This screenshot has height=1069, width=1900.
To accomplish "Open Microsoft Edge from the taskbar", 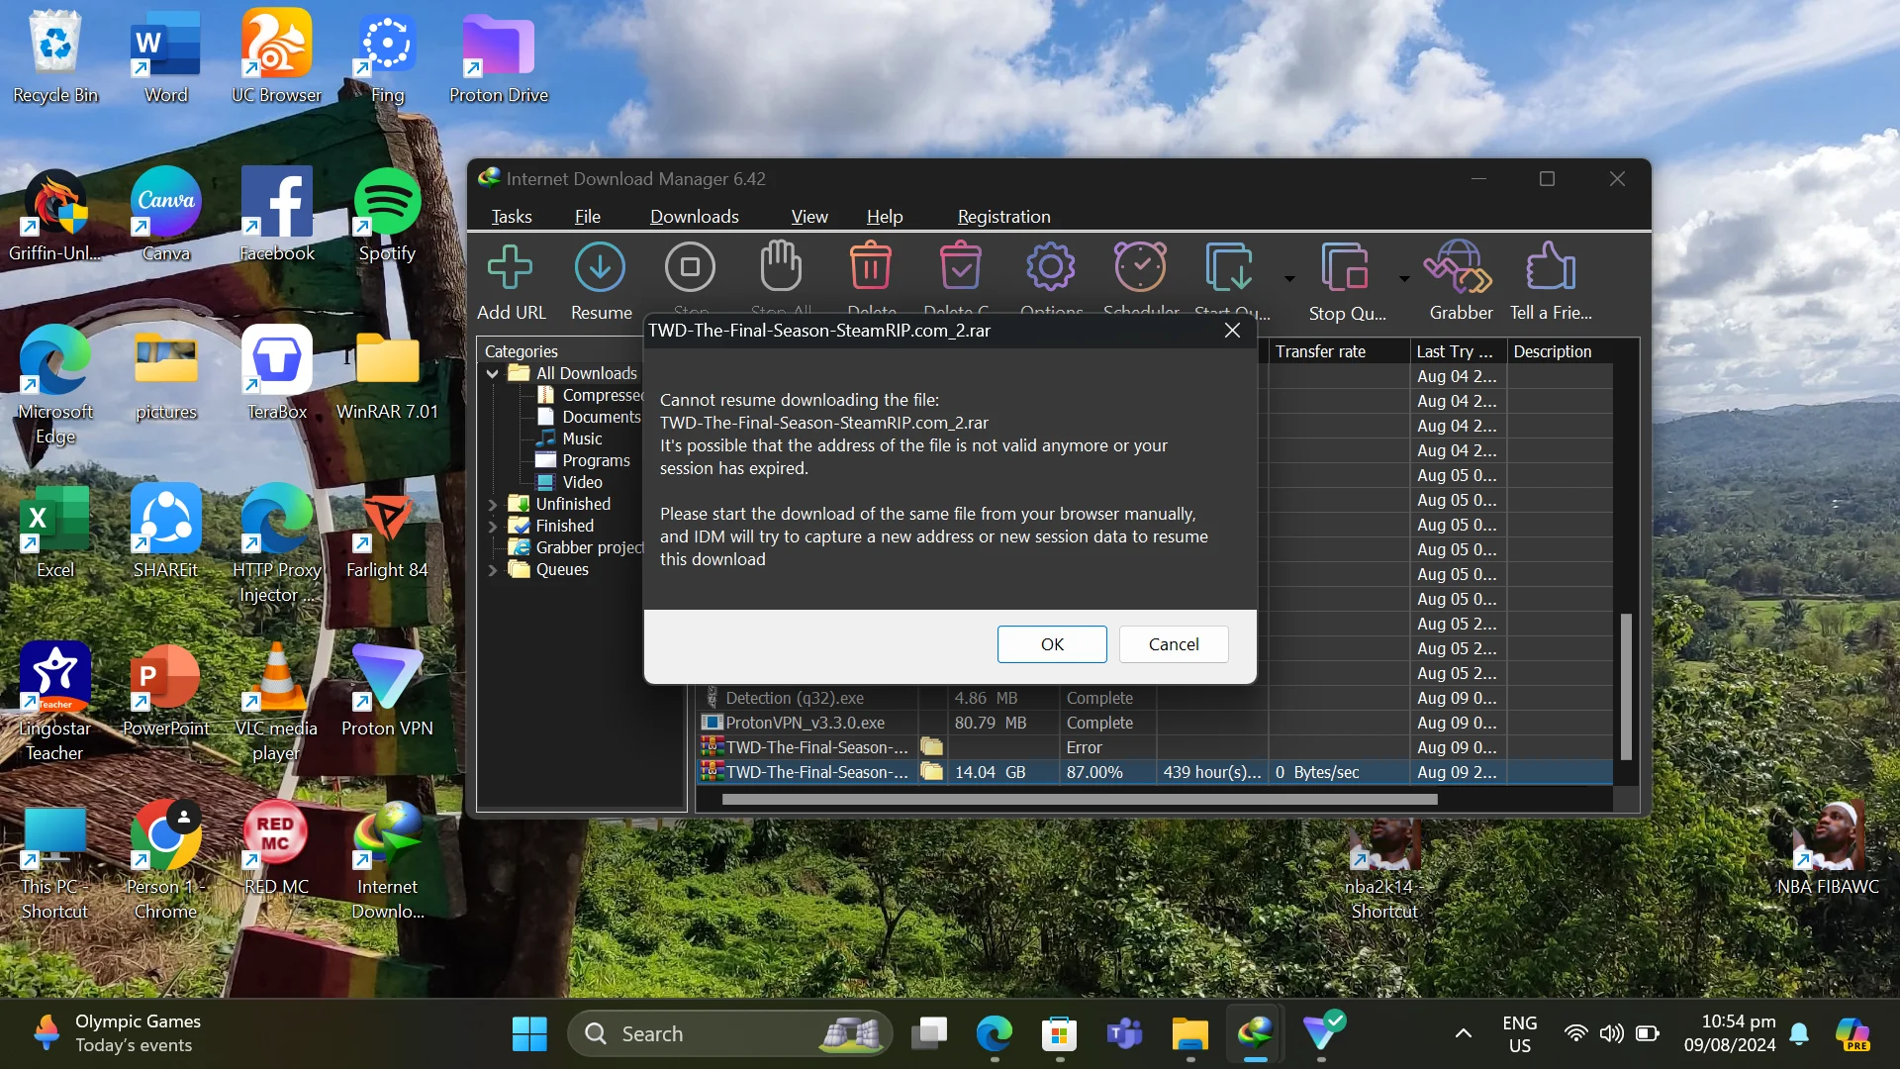I will [994, 1033].
